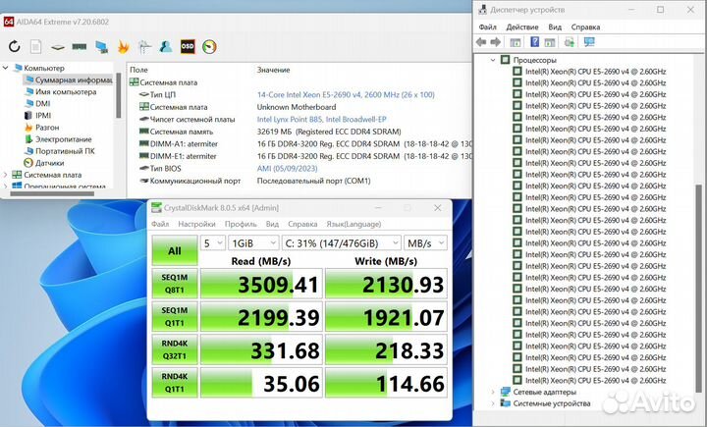Click the update driver icon with green arrow

(569, 42)
